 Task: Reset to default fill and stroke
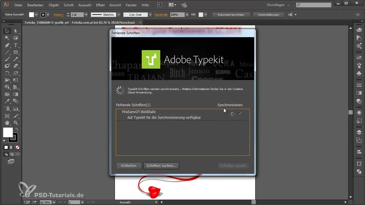(x=5, y=141)
